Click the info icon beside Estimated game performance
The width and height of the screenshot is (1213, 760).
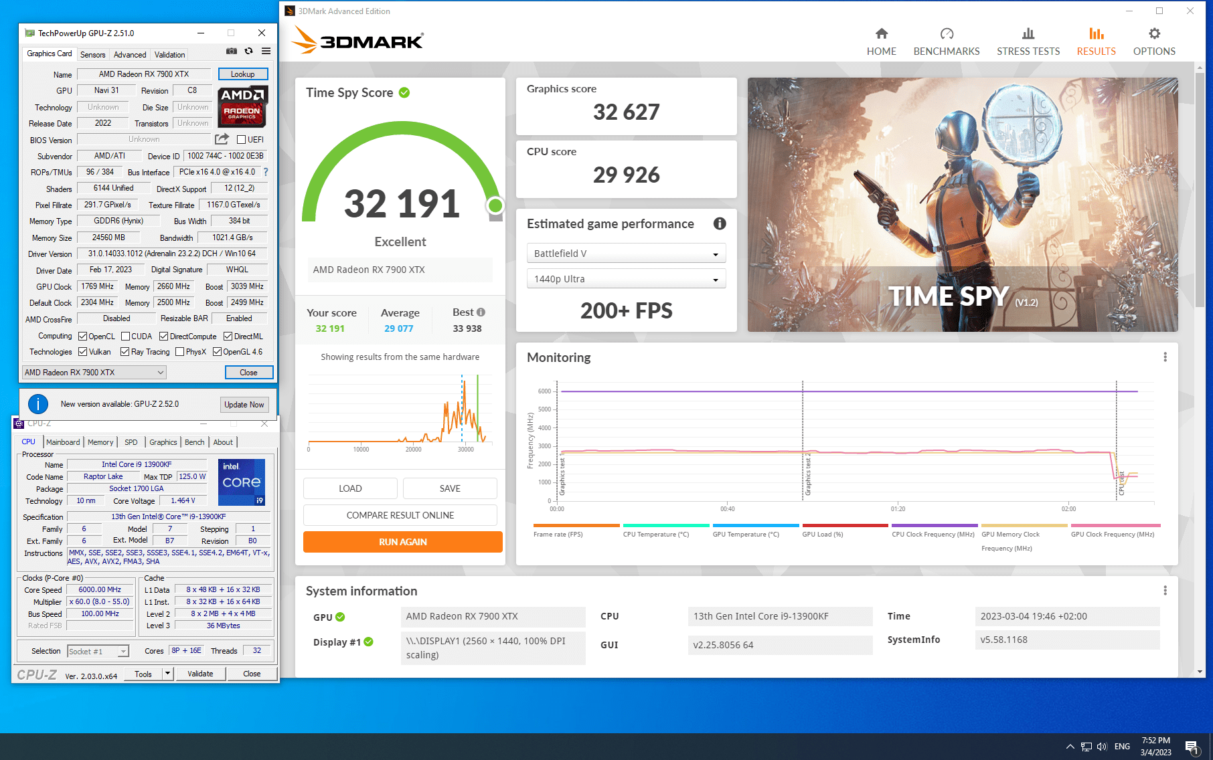(x=720, y=223)
